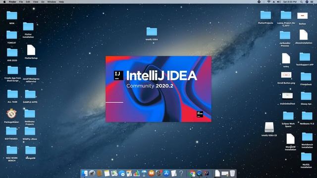Open App Store in the Dock

pyautogui.click(x=166, y=174)
